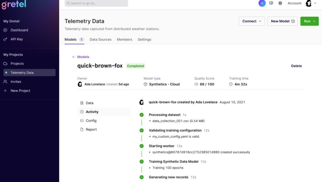
Task: Select Config in model side menu
Action: pos(104,120)
